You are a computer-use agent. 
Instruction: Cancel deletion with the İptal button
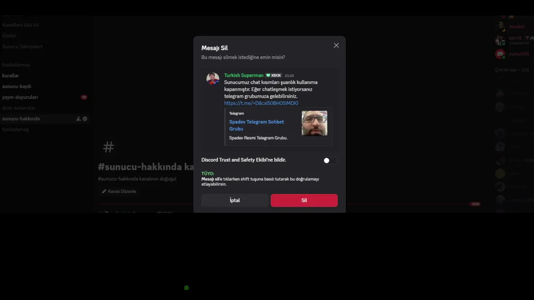(x=234, y=200)
